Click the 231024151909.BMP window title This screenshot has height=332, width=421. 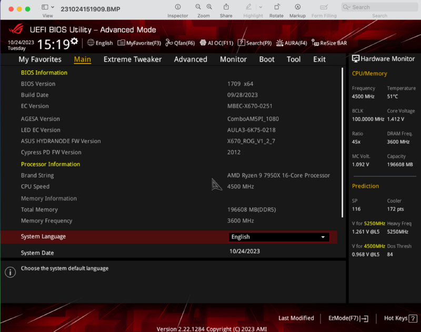coord(91,9)
